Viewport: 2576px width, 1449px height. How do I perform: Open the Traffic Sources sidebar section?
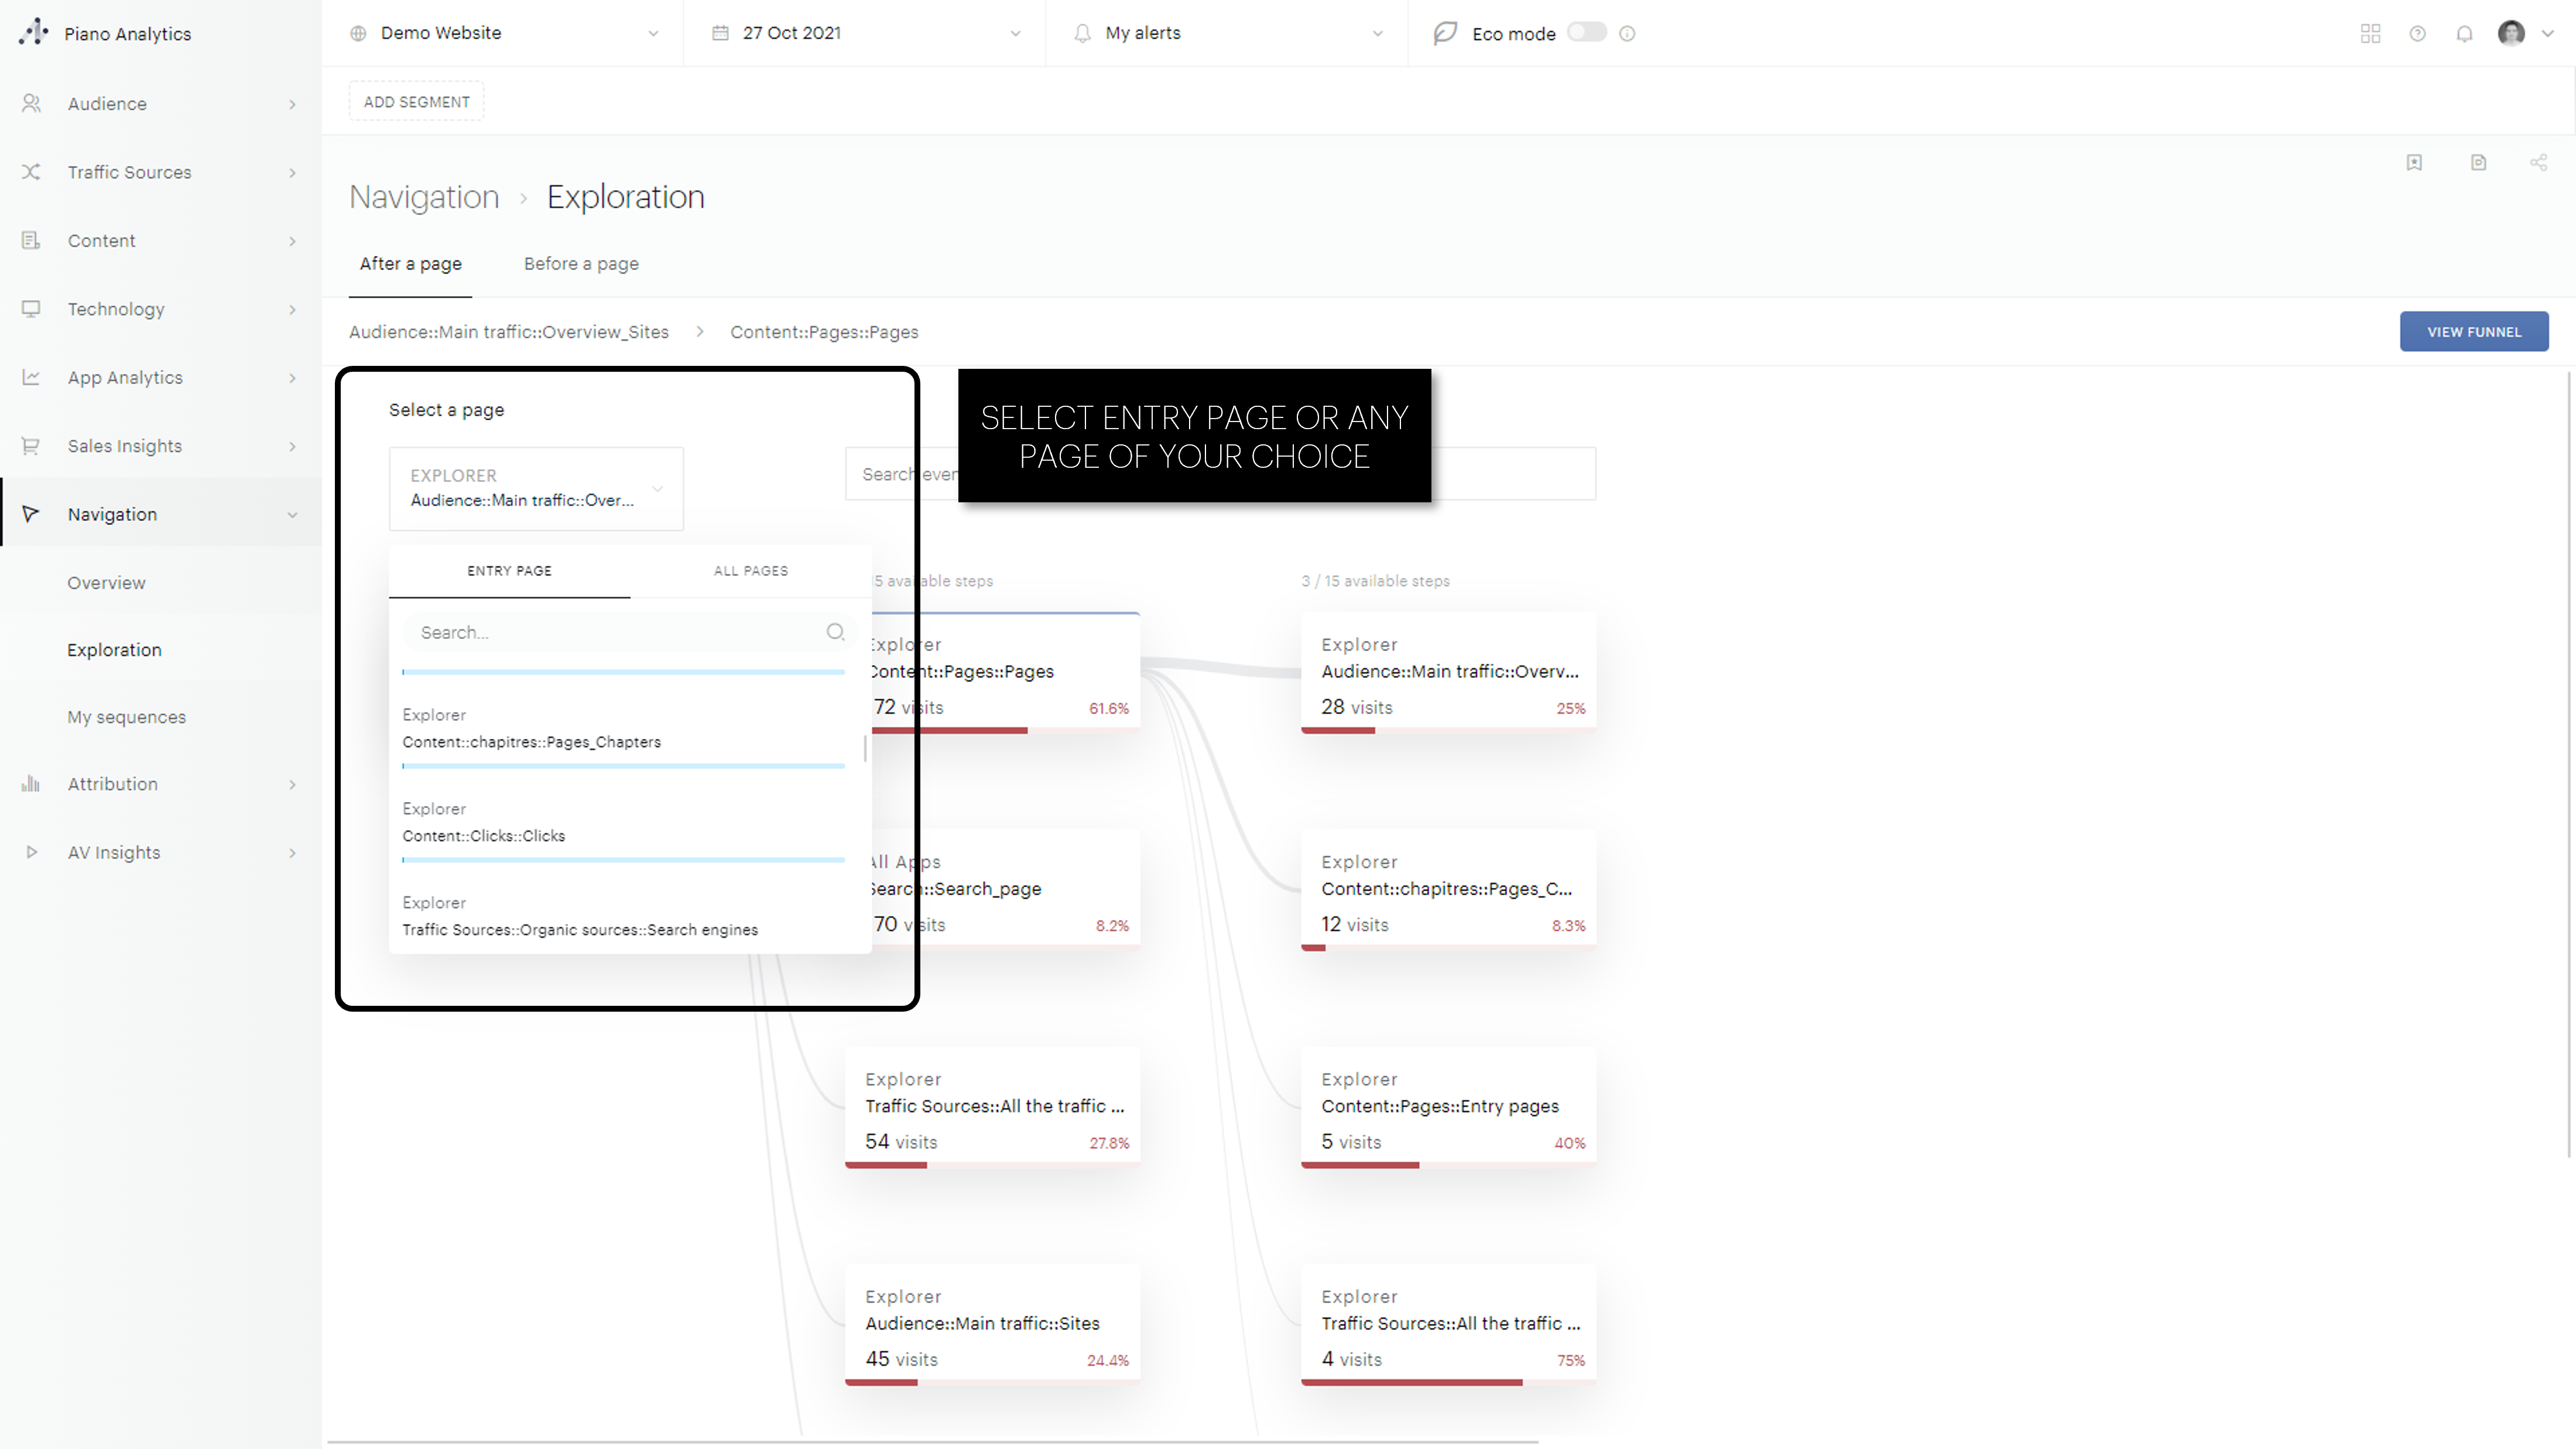[129, 172]
